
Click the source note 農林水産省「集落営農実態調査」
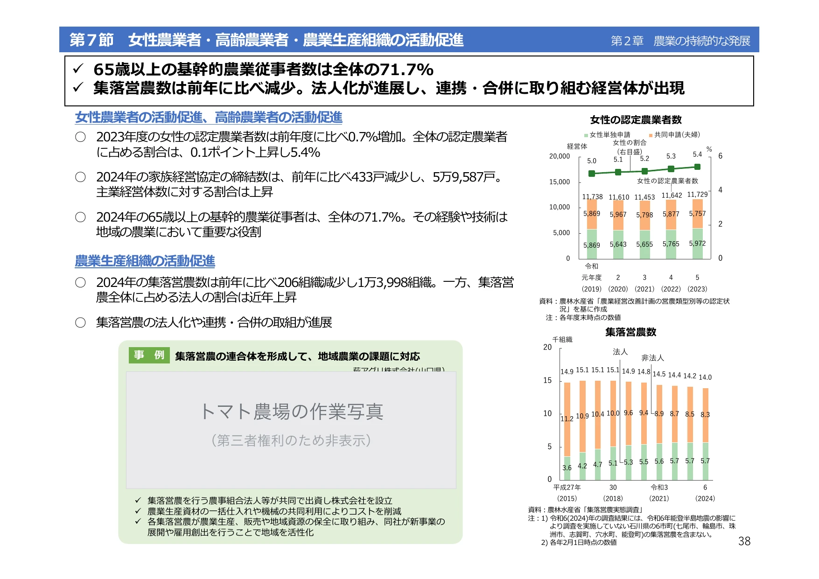coord(596,510)
